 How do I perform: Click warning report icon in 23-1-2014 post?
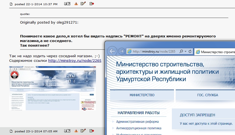pos(76,131)
